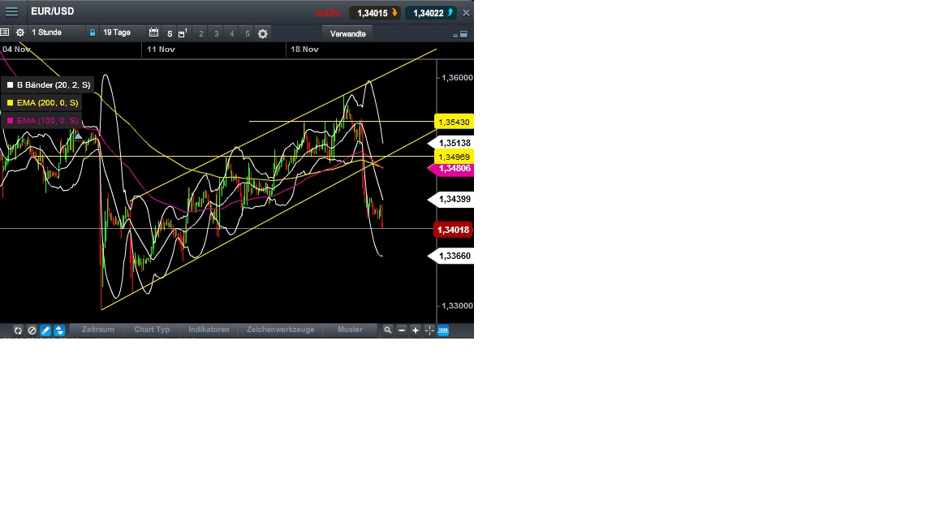Click the plus zoom-in control
935x526 pixels.
coord(415,330)
